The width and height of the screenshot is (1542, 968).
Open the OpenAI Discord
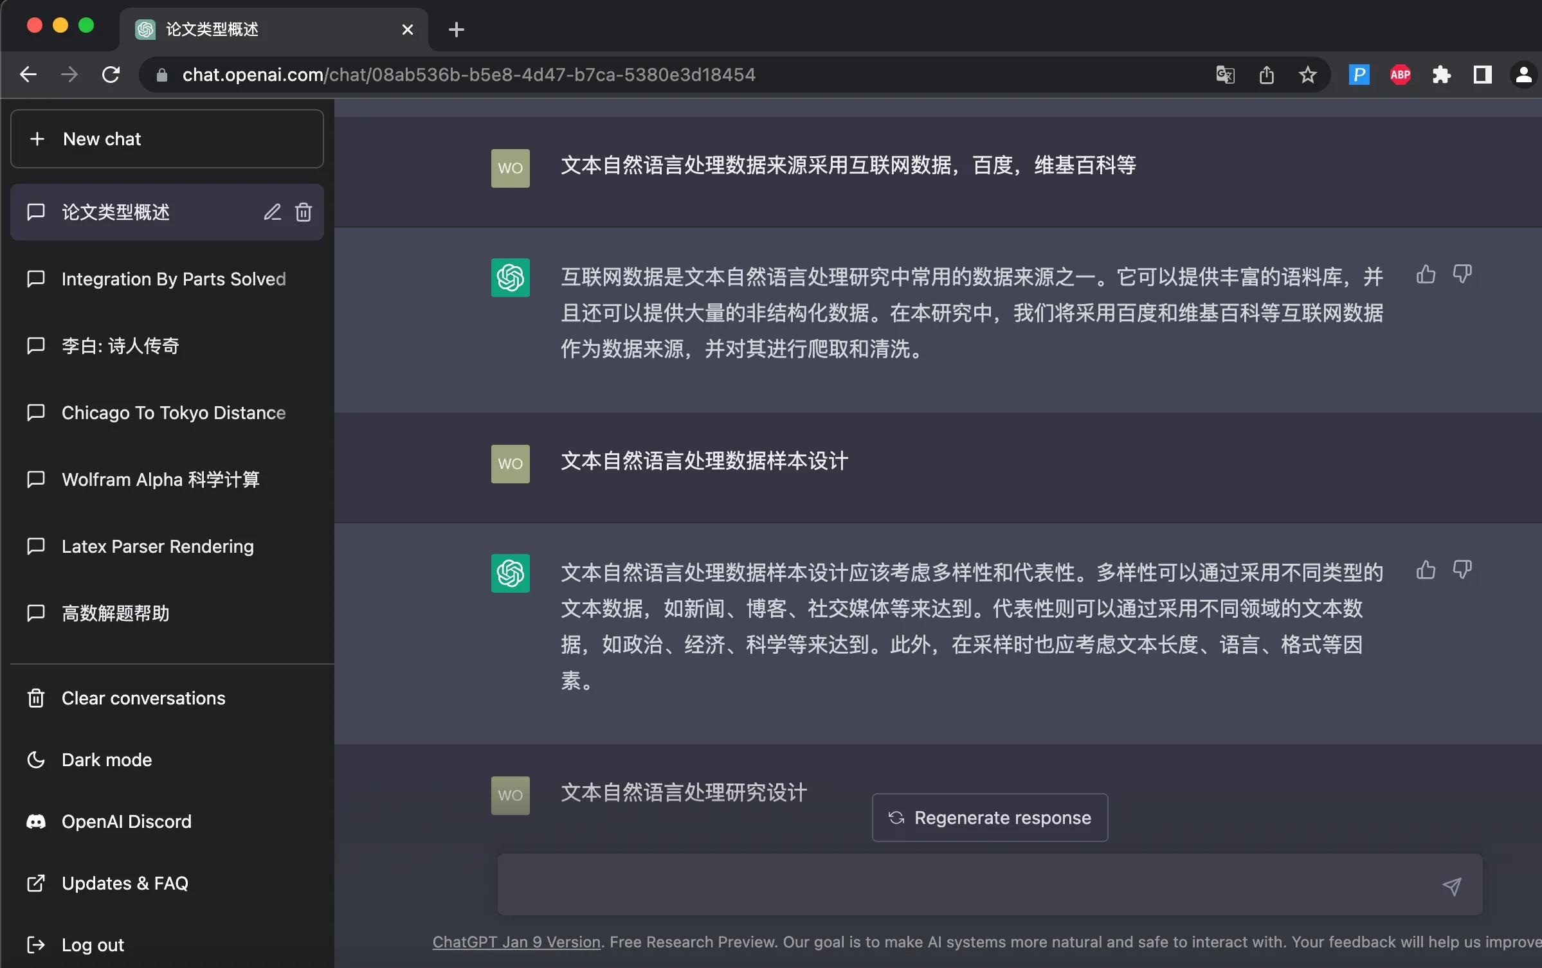pyautogui.click(x=126, y=821)
